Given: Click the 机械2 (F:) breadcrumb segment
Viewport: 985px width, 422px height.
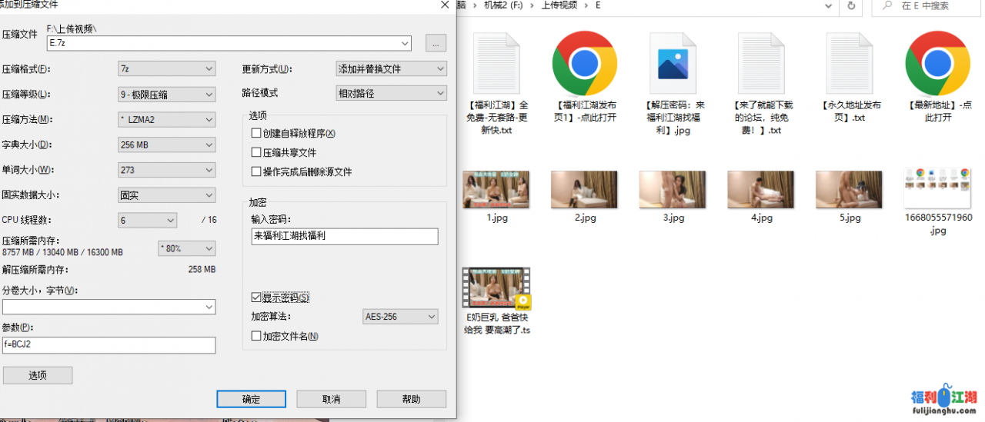Looking at the screenshot, I should (504, 5).
